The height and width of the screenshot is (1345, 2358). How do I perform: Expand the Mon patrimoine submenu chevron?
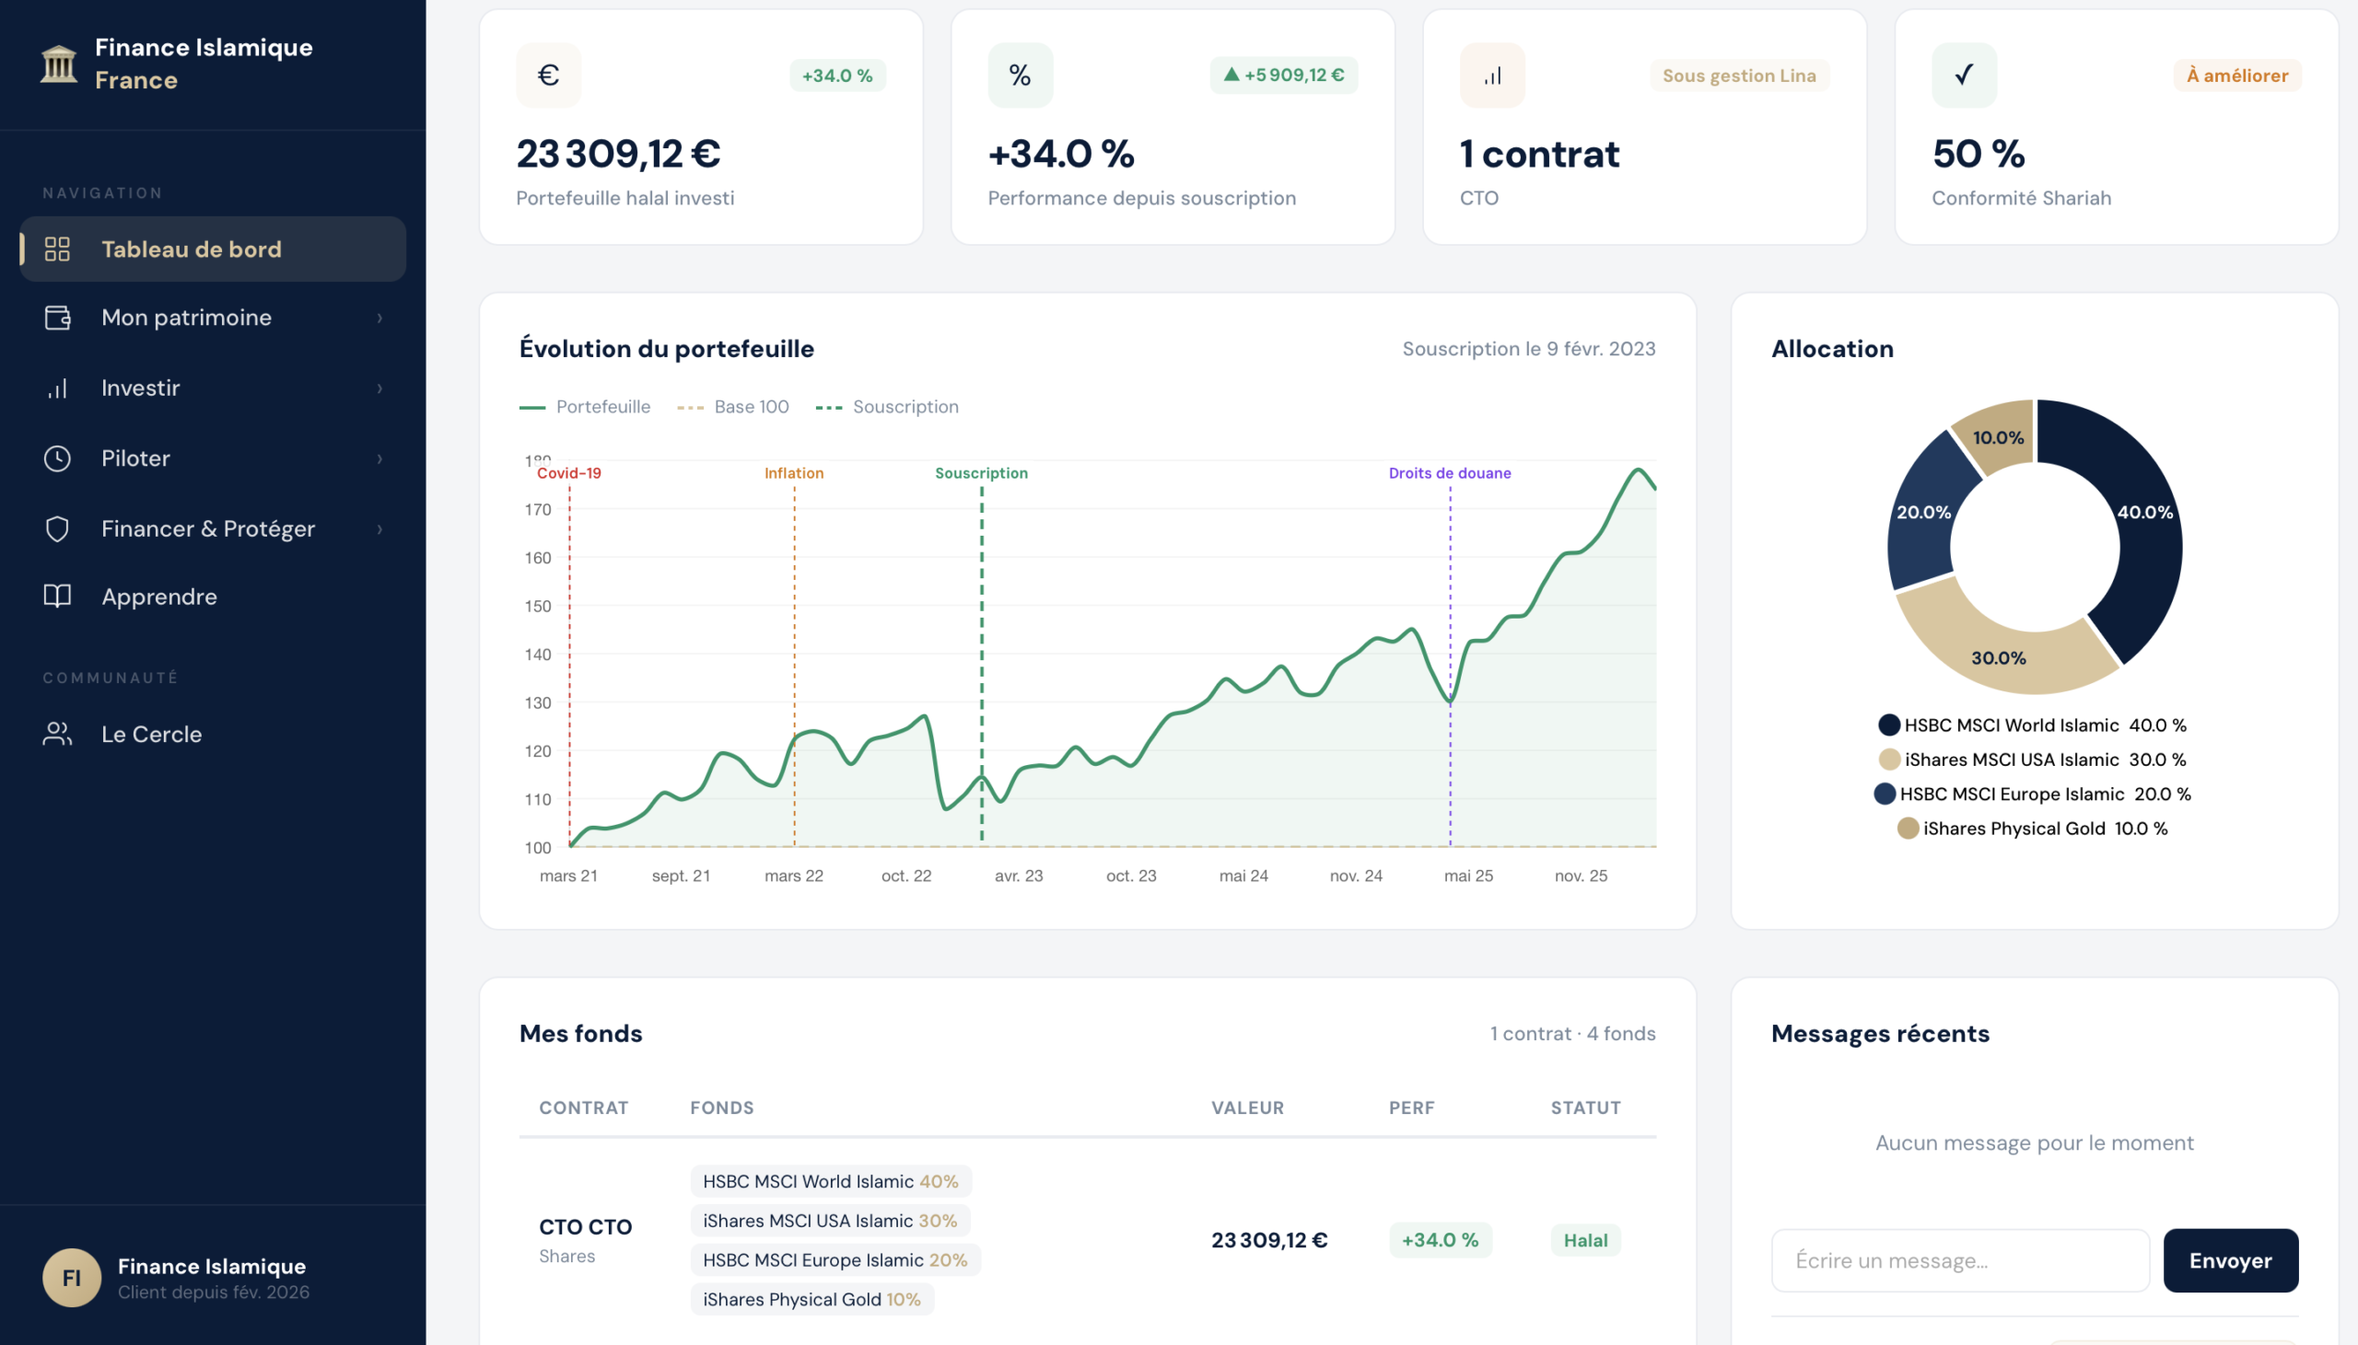tap(379, 318)
